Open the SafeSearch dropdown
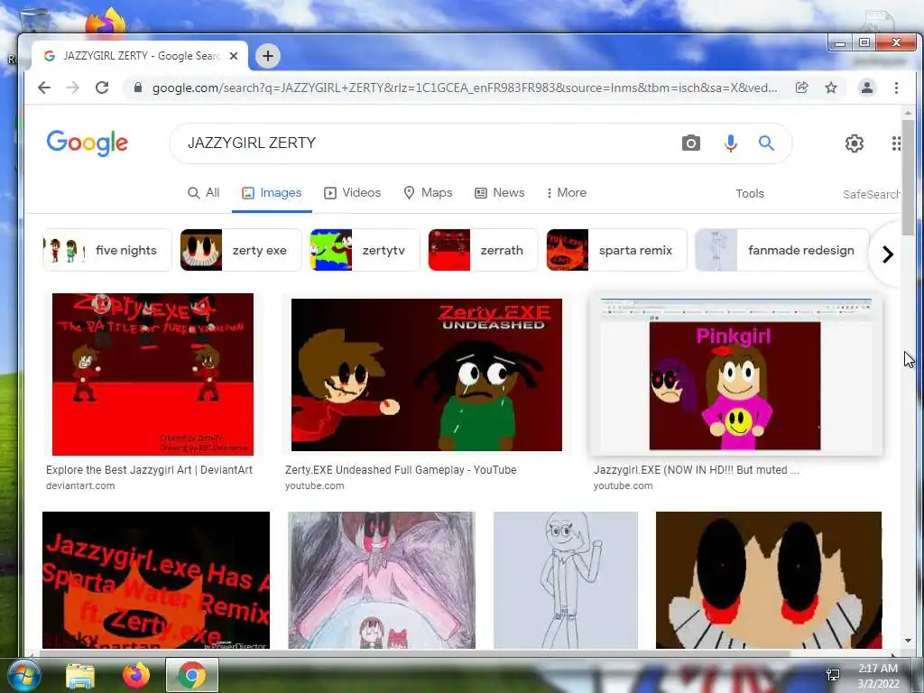The height and width of the screenshot is (693, 924). [871, 195]
